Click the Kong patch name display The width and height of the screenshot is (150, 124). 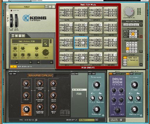click(27, 7)
